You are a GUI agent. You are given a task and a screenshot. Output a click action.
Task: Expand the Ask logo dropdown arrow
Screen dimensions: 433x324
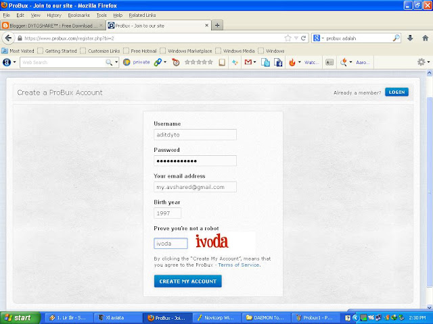(15, 62)
